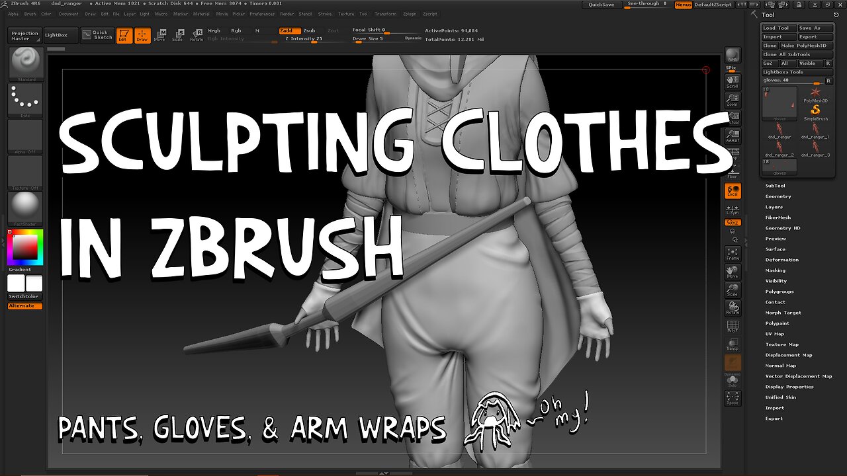Open the Transform menu
847x476 pixels.
point(385,14)
